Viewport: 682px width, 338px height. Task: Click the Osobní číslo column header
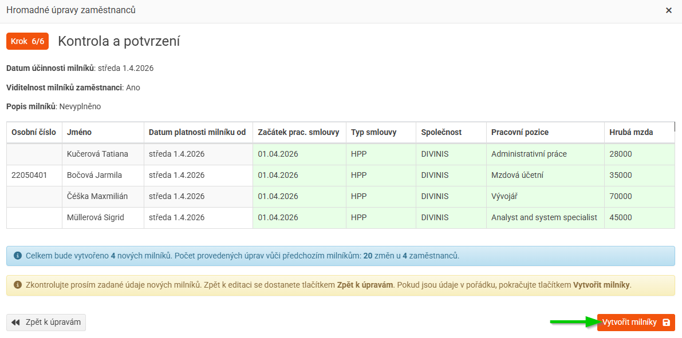pyautogui.click(x=34, y=132)
